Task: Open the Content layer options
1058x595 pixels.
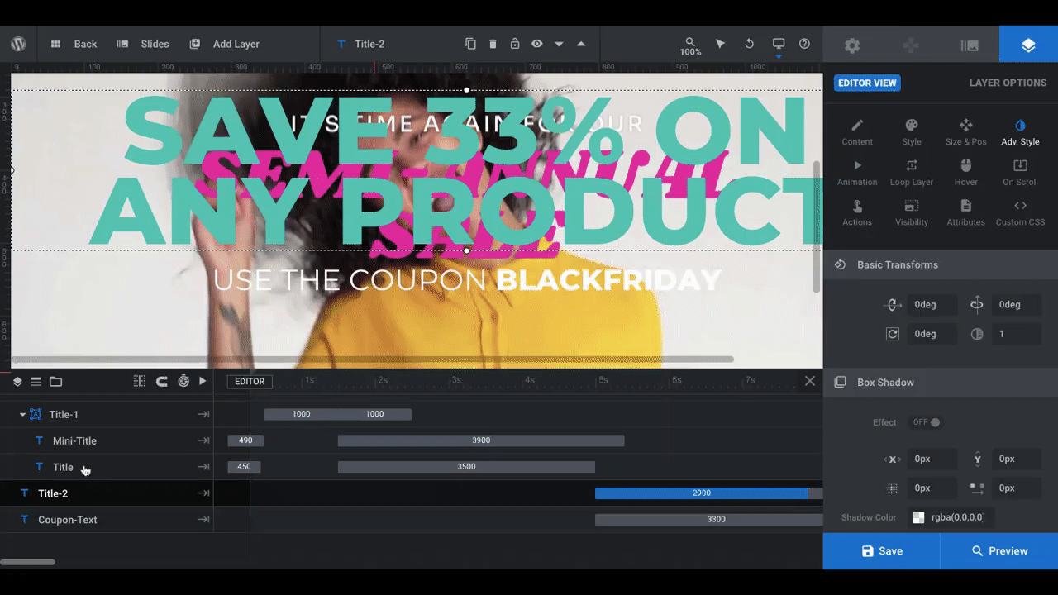Action: pyautogui.click(x=857, y=132)
